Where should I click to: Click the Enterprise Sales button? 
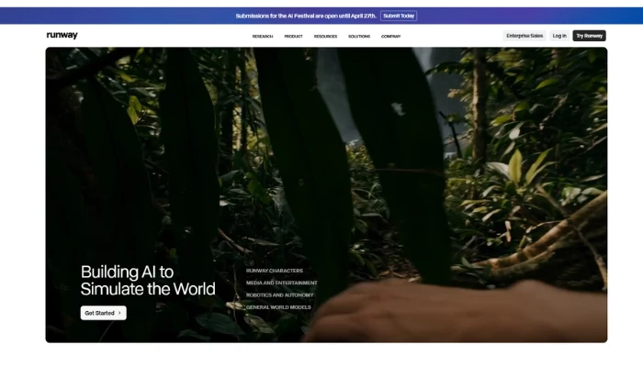[x=525, y=36]
